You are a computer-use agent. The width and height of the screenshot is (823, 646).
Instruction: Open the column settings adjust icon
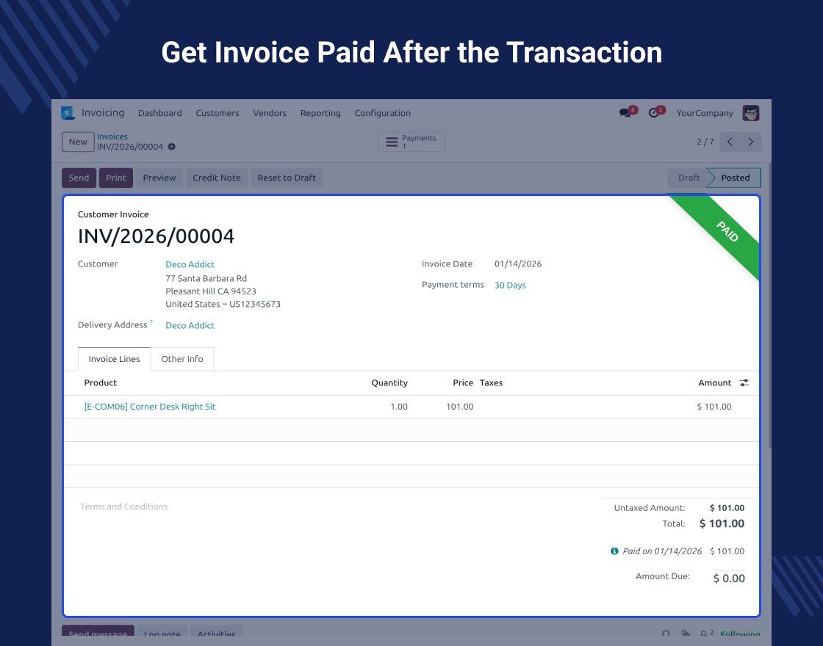(x=744, y=382)
